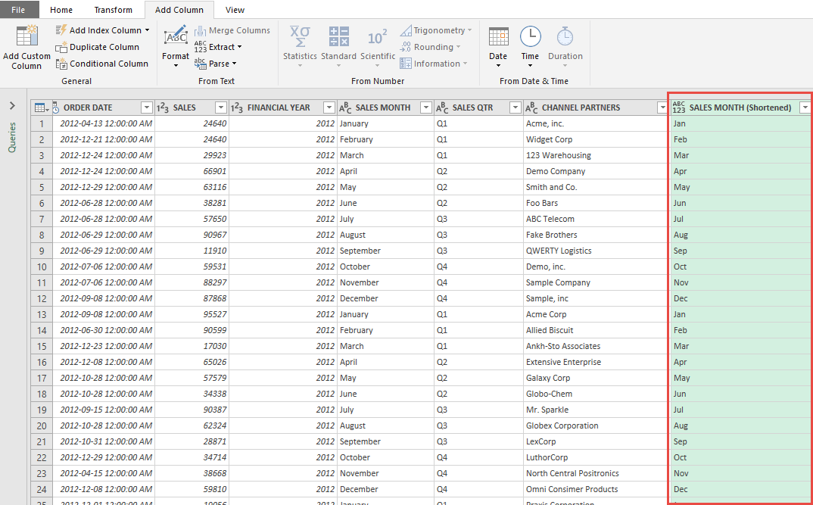Image resolution: width=813 pixels, height=505 pixels.
Task: Open the SALES MONTH (Shortened) filter dropdown
Action: (x=805, y=108)
